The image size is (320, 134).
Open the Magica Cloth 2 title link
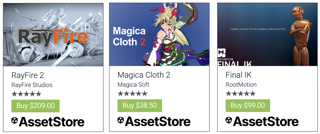(x=144, y=75)
